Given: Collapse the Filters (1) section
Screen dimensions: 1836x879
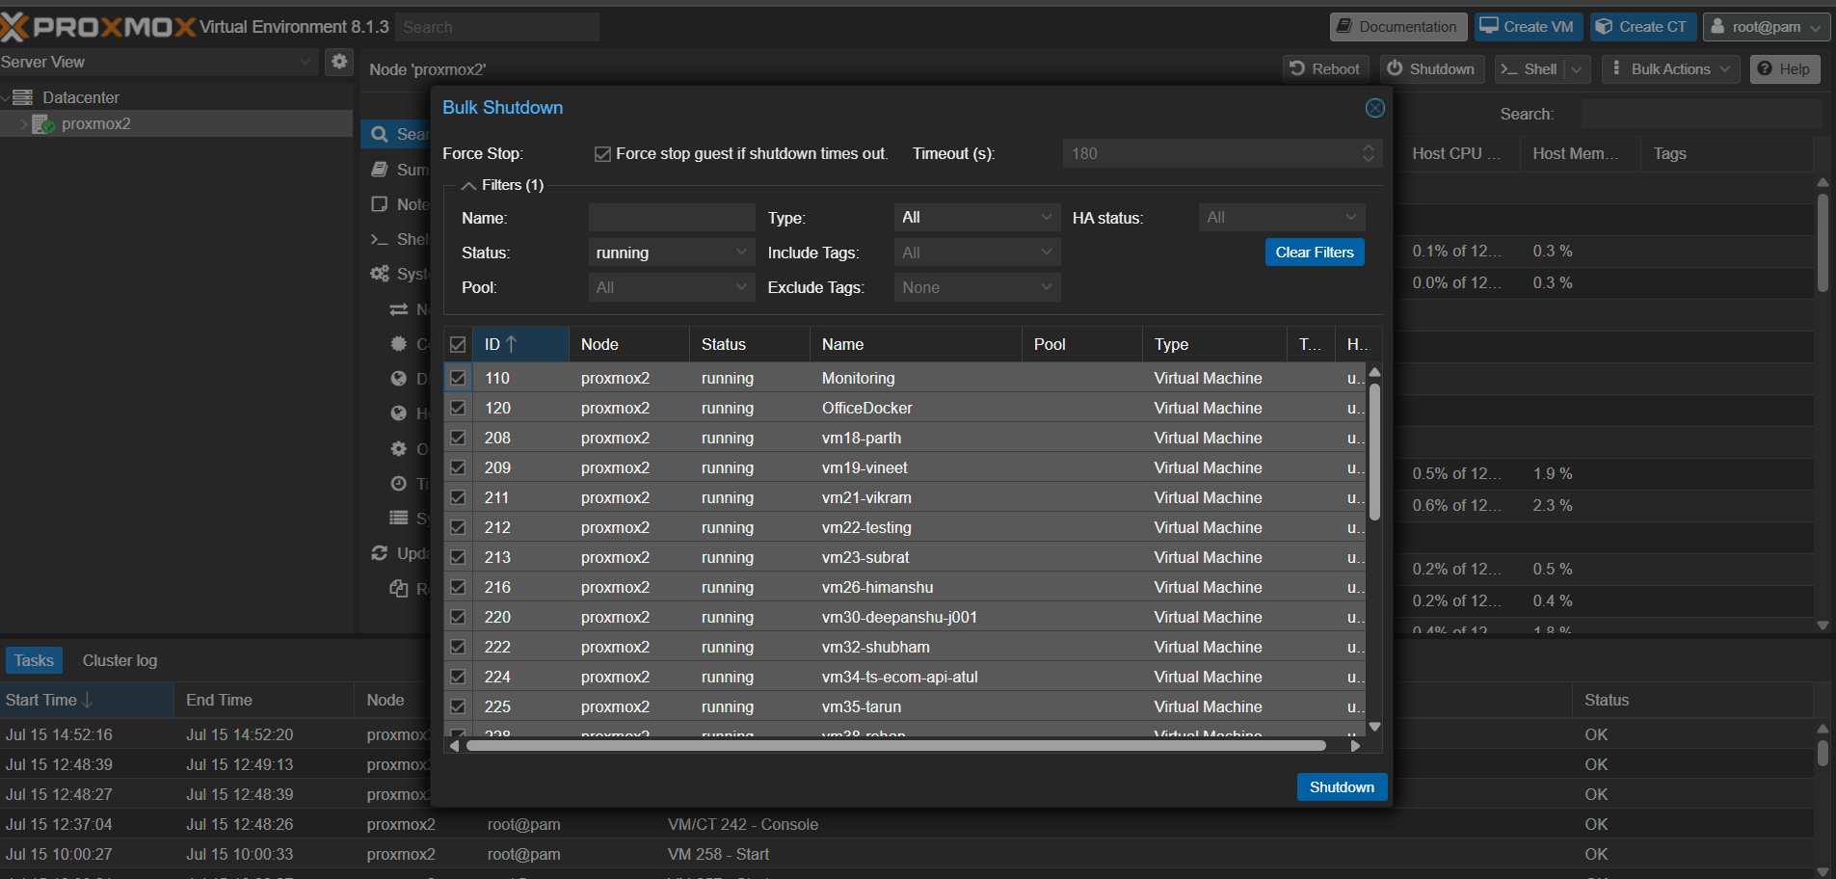Looking at the screenshot, I should [469, 185].
